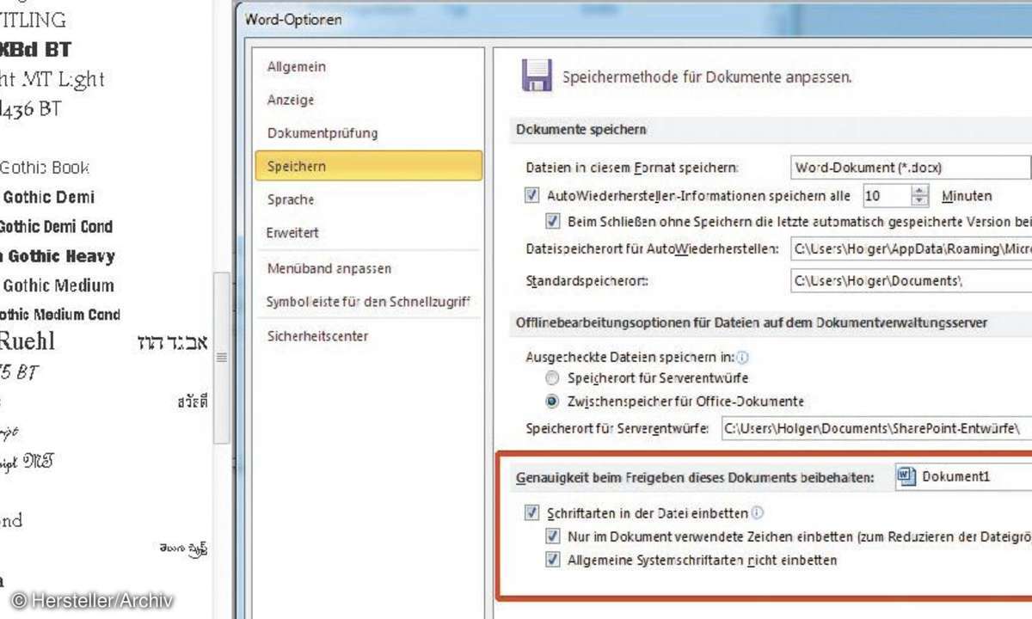This screenshot has width=1032, height=619.
Task: Switch to the Anzeige category
Action: pyautogui.click(x=369, y=100)
